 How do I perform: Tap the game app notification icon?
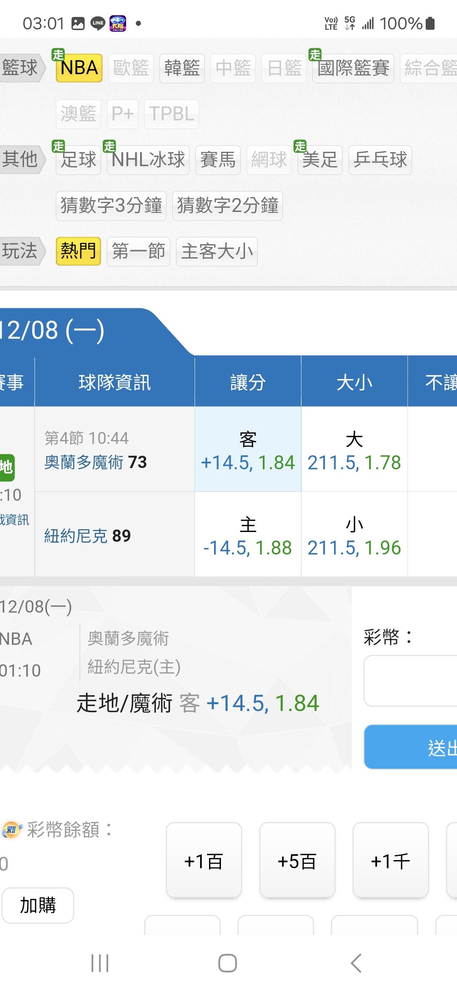tap(118, 23)
